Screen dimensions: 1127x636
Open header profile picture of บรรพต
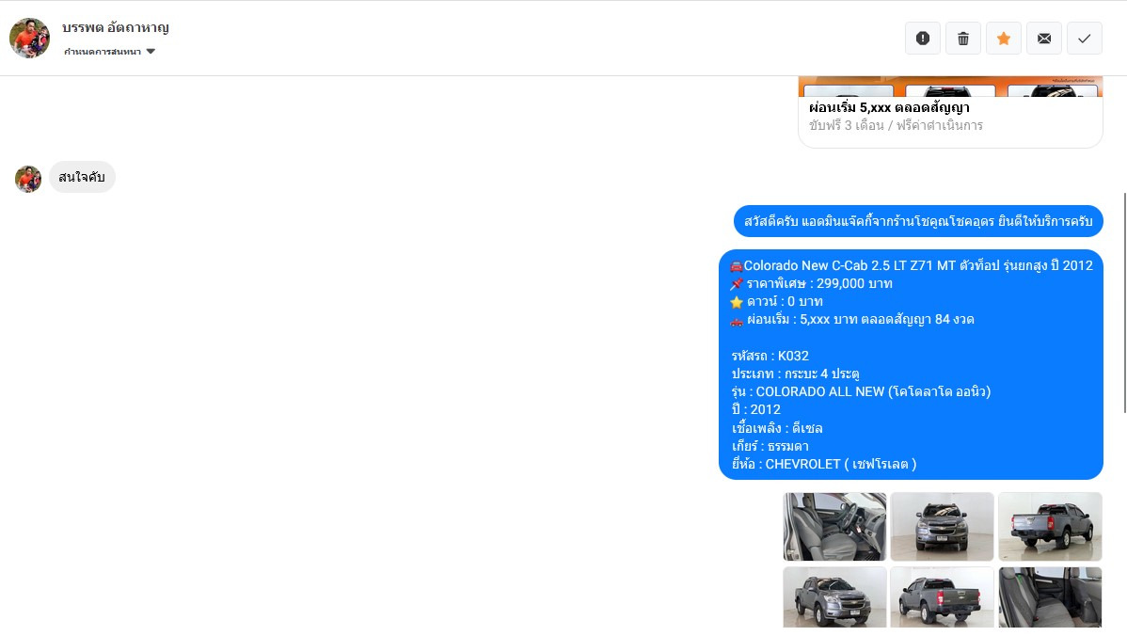point(29,38)
